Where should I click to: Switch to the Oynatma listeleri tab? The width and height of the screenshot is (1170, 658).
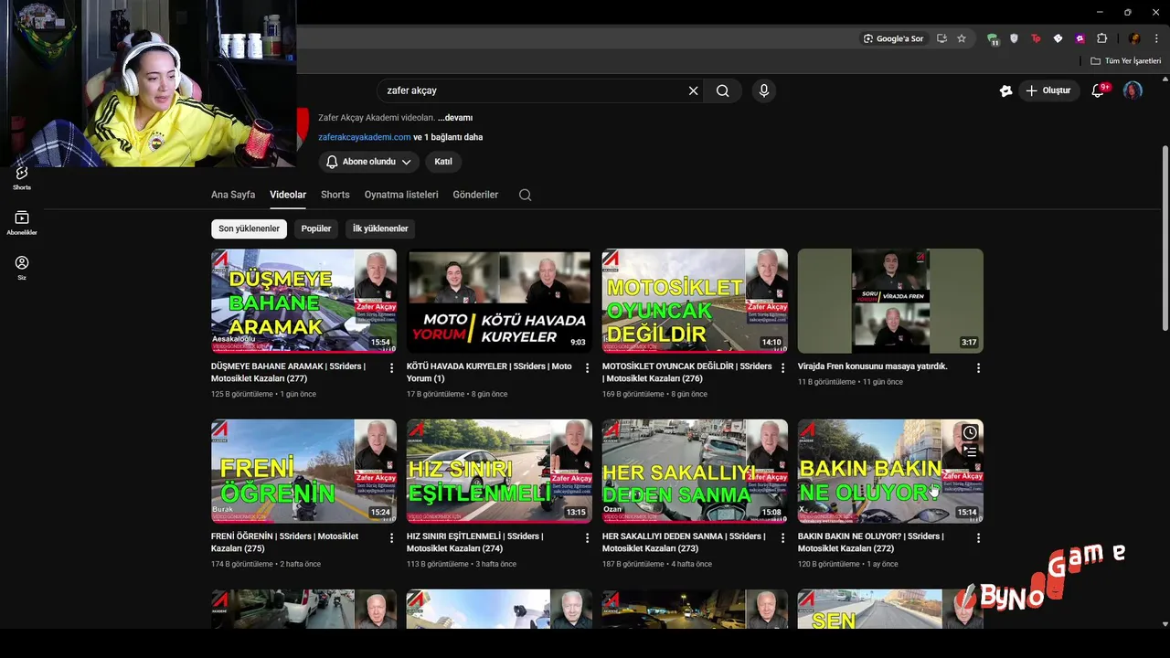(401, 195)
